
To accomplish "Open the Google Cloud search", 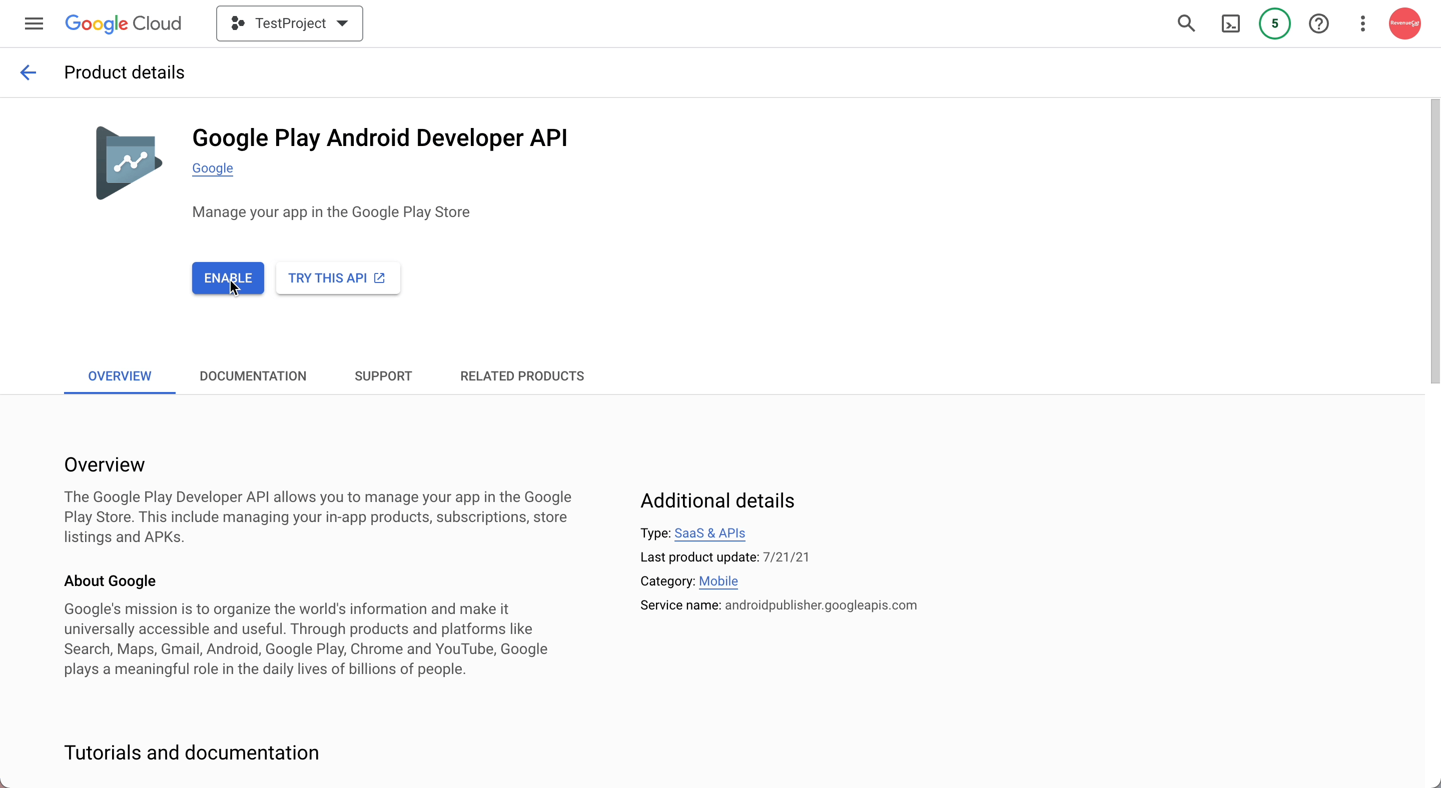I will pos(1187,23).
